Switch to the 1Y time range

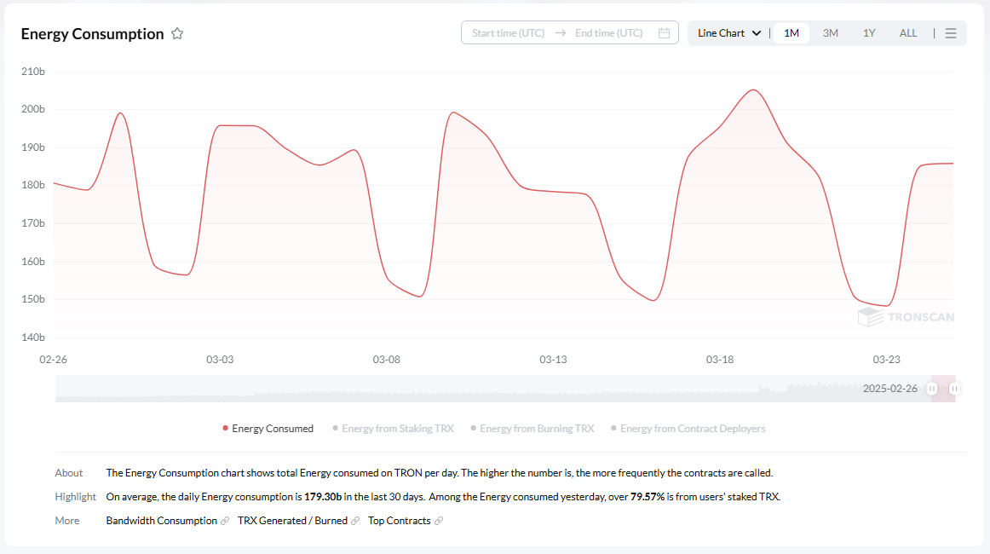click(x=869, y=33)
